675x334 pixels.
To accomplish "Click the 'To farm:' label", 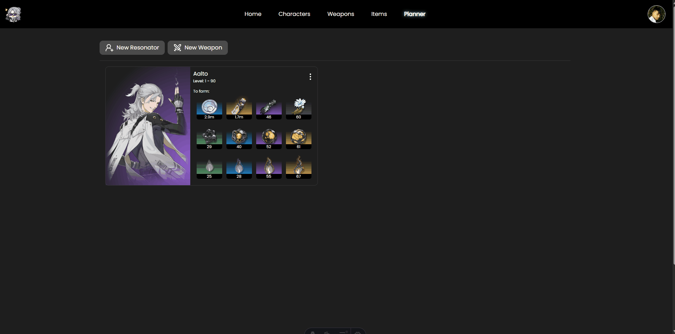I will pos(201,91).
